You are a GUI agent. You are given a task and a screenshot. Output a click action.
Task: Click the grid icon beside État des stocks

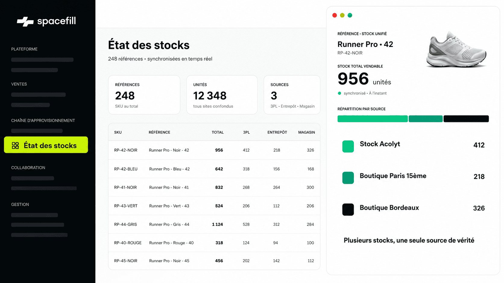pos(15,146)
